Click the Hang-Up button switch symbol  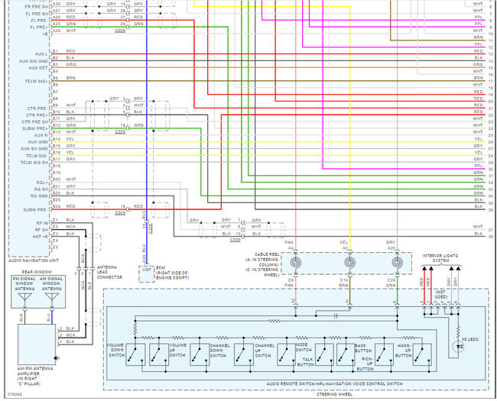point(422,354)
